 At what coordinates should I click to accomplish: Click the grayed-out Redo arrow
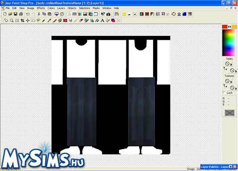(x=33, y=14)
